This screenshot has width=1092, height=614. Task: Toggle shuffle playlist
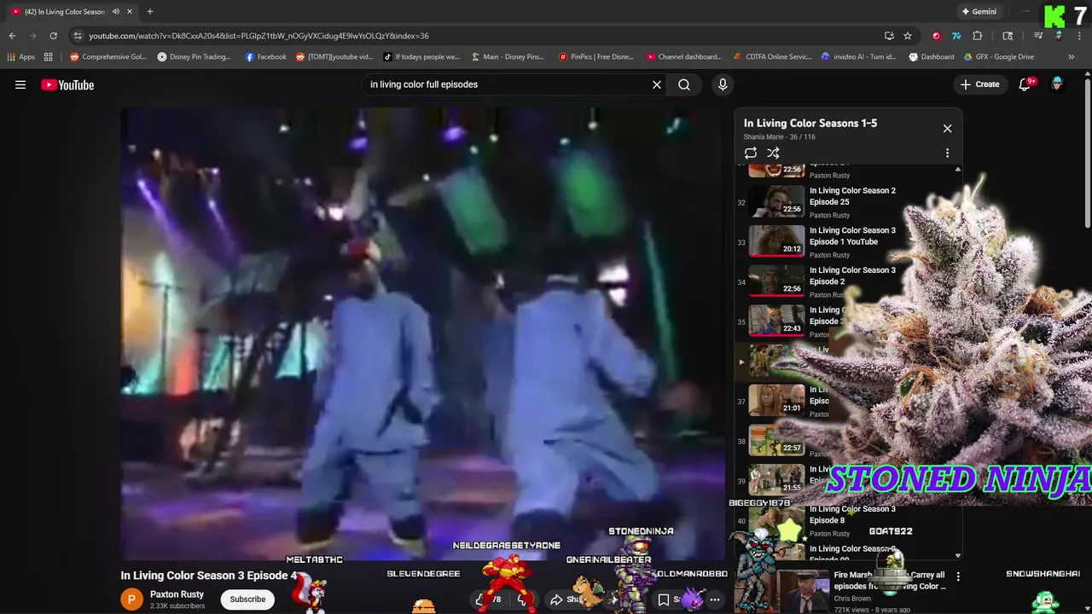773,153
